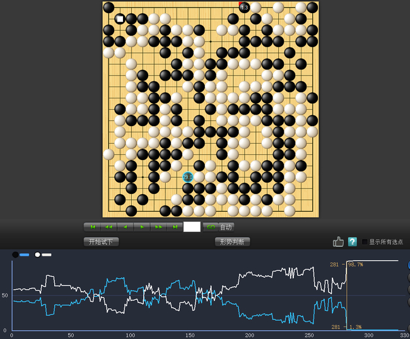This screenshot has width=410, height=339.
Task: Select the white stone with square marker
Action: (x=120, y=19)
